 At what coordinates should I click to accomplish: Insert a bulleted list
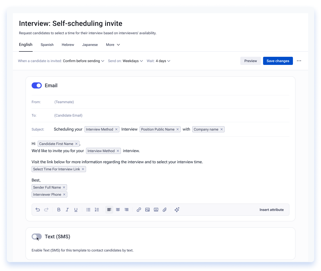pyautogui.click(x=88, y=210)
